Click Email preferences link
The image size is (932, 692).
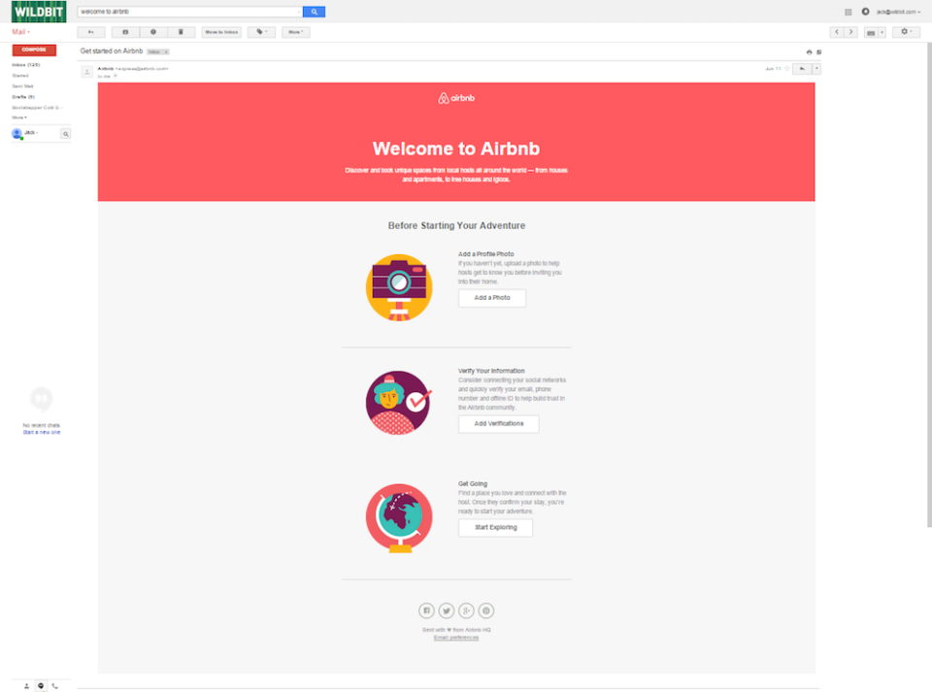coord(456,638)
